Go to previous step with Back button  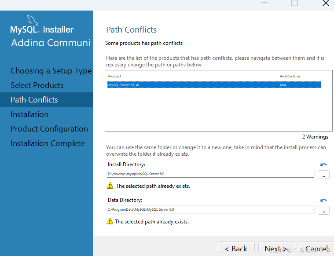[236, 248]
